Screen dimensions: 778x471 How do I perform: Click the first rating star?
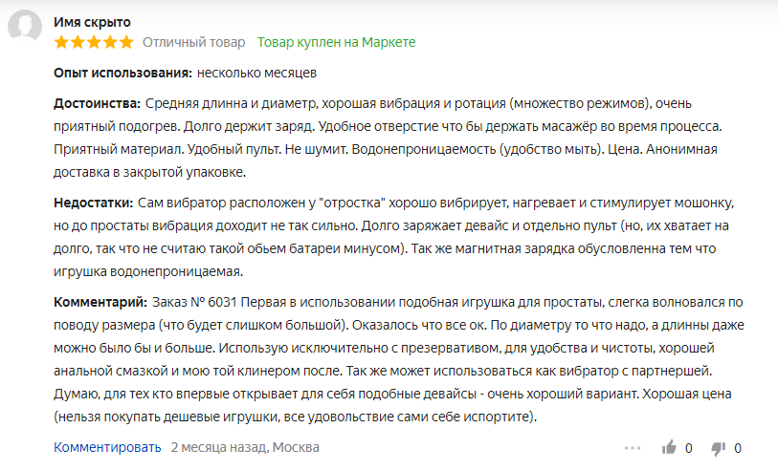pyautogui.click(x=62, y=43)
